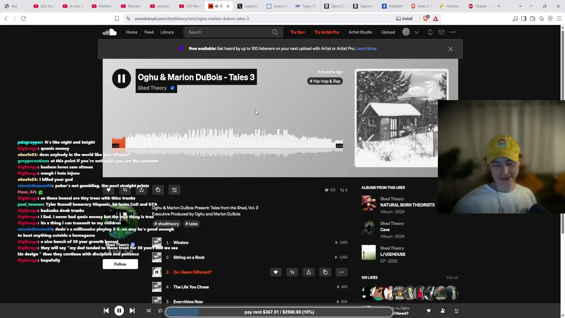Viewport: 565px width, 318px height.
Task: Open the NATURAL BORN THEORISTS album
Action: pos(407,205)
